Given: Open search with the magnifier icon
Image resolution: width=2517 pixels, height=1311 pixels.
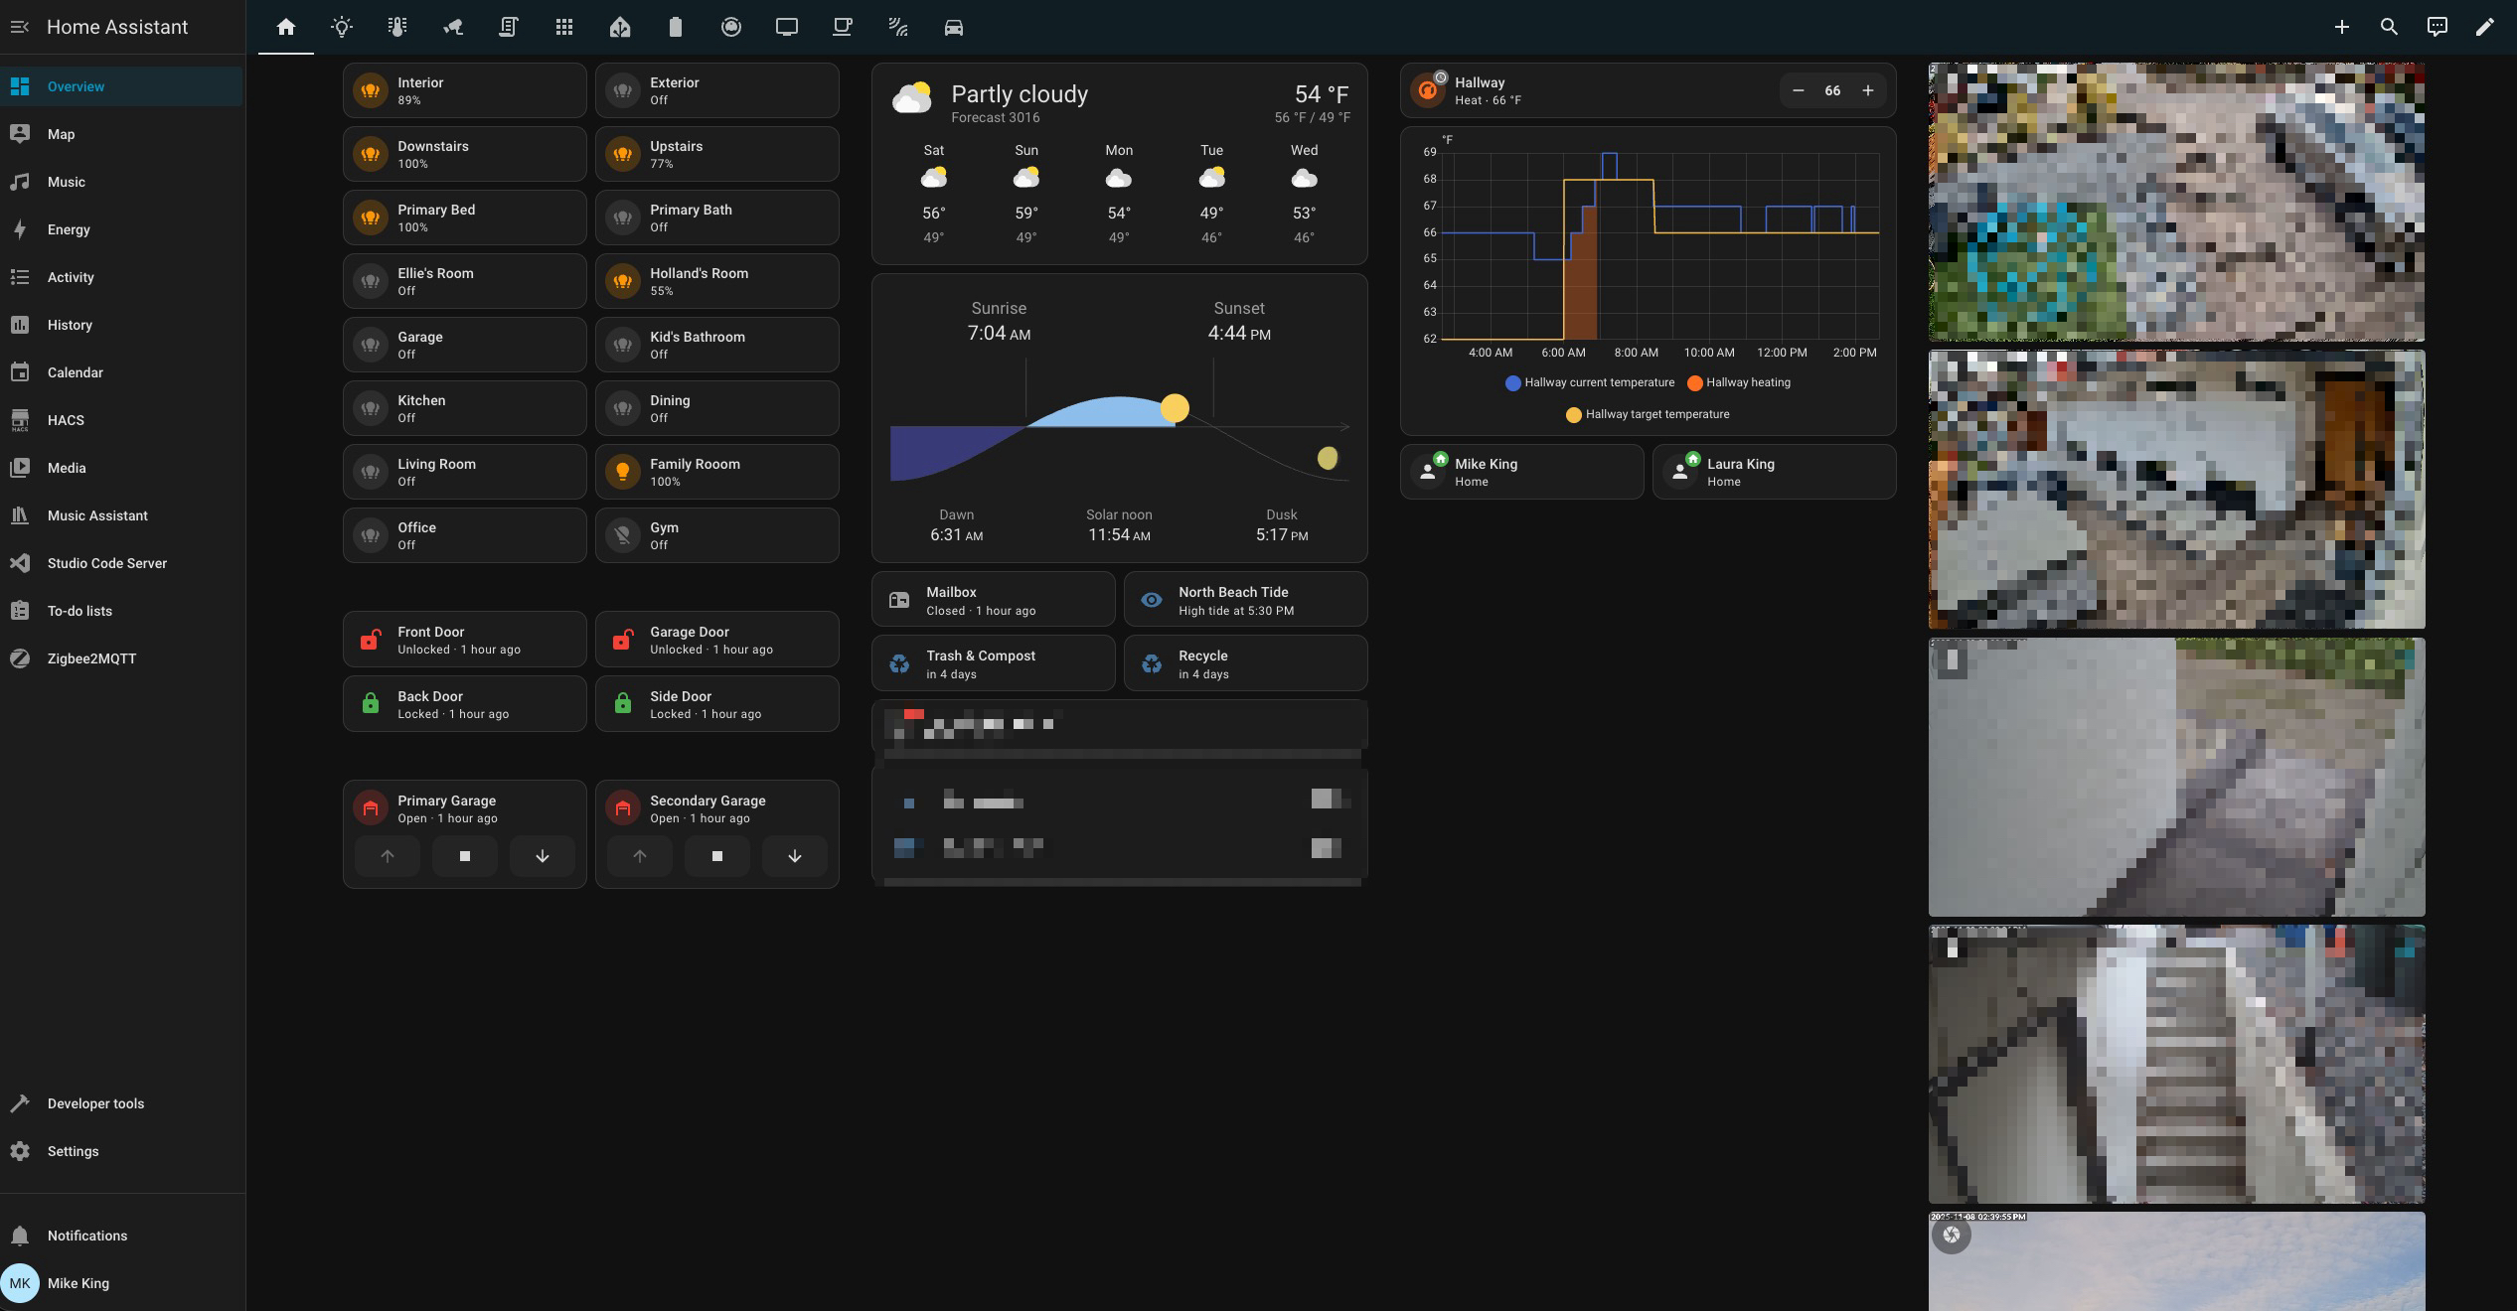Looking at the screenshot, I should point(2390,27).
